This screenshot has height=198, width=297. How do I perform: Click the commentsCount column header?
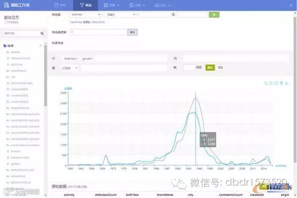[x=231, y=195]
